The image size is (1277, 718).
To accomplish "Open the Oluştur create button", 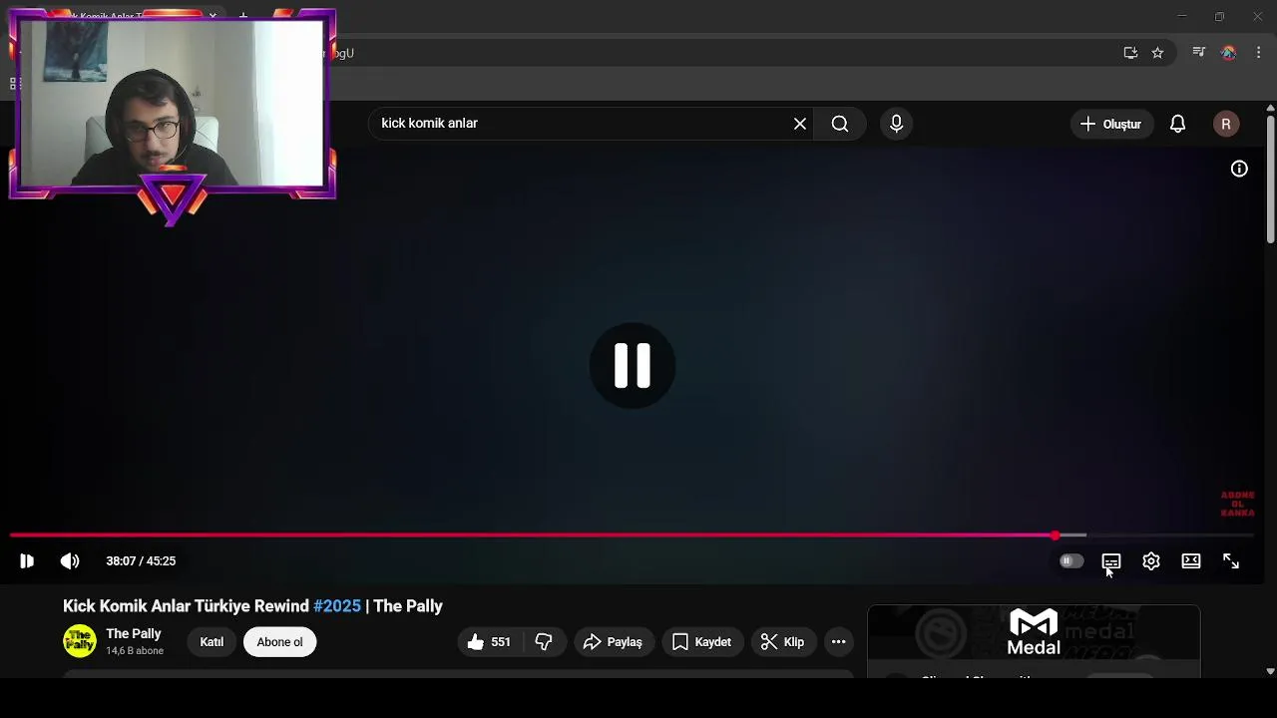I will tap(1111, 124).
